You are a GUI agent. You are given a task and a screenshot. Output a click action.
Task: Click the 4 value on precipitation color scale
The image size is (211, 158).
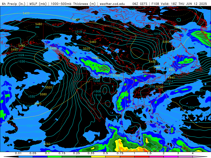tap(193, 153)
